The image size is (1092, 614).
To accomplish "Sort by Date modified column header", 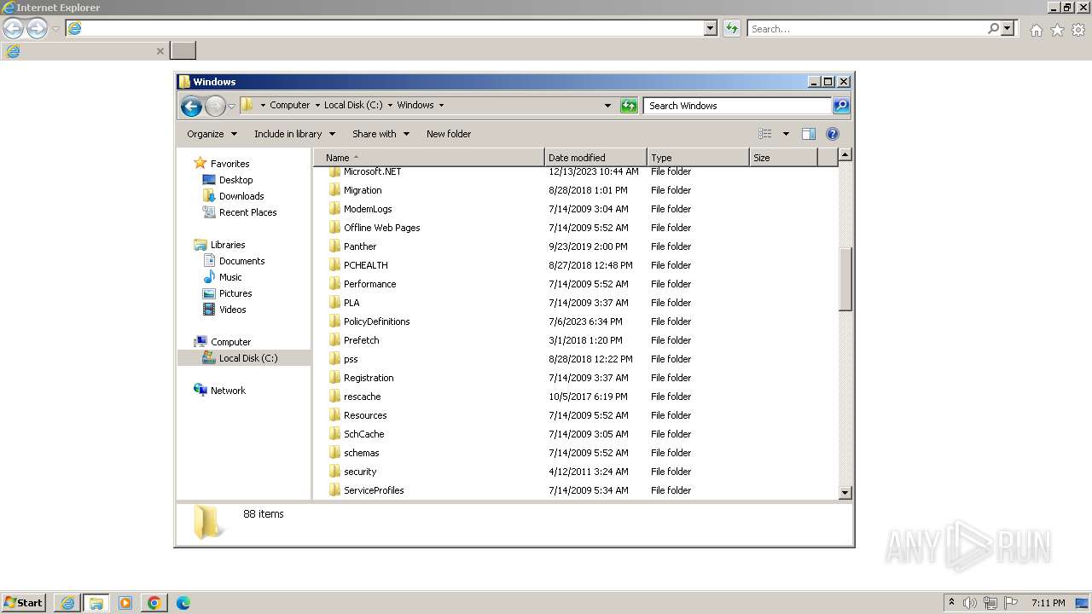I will click(x=595, y=158).
